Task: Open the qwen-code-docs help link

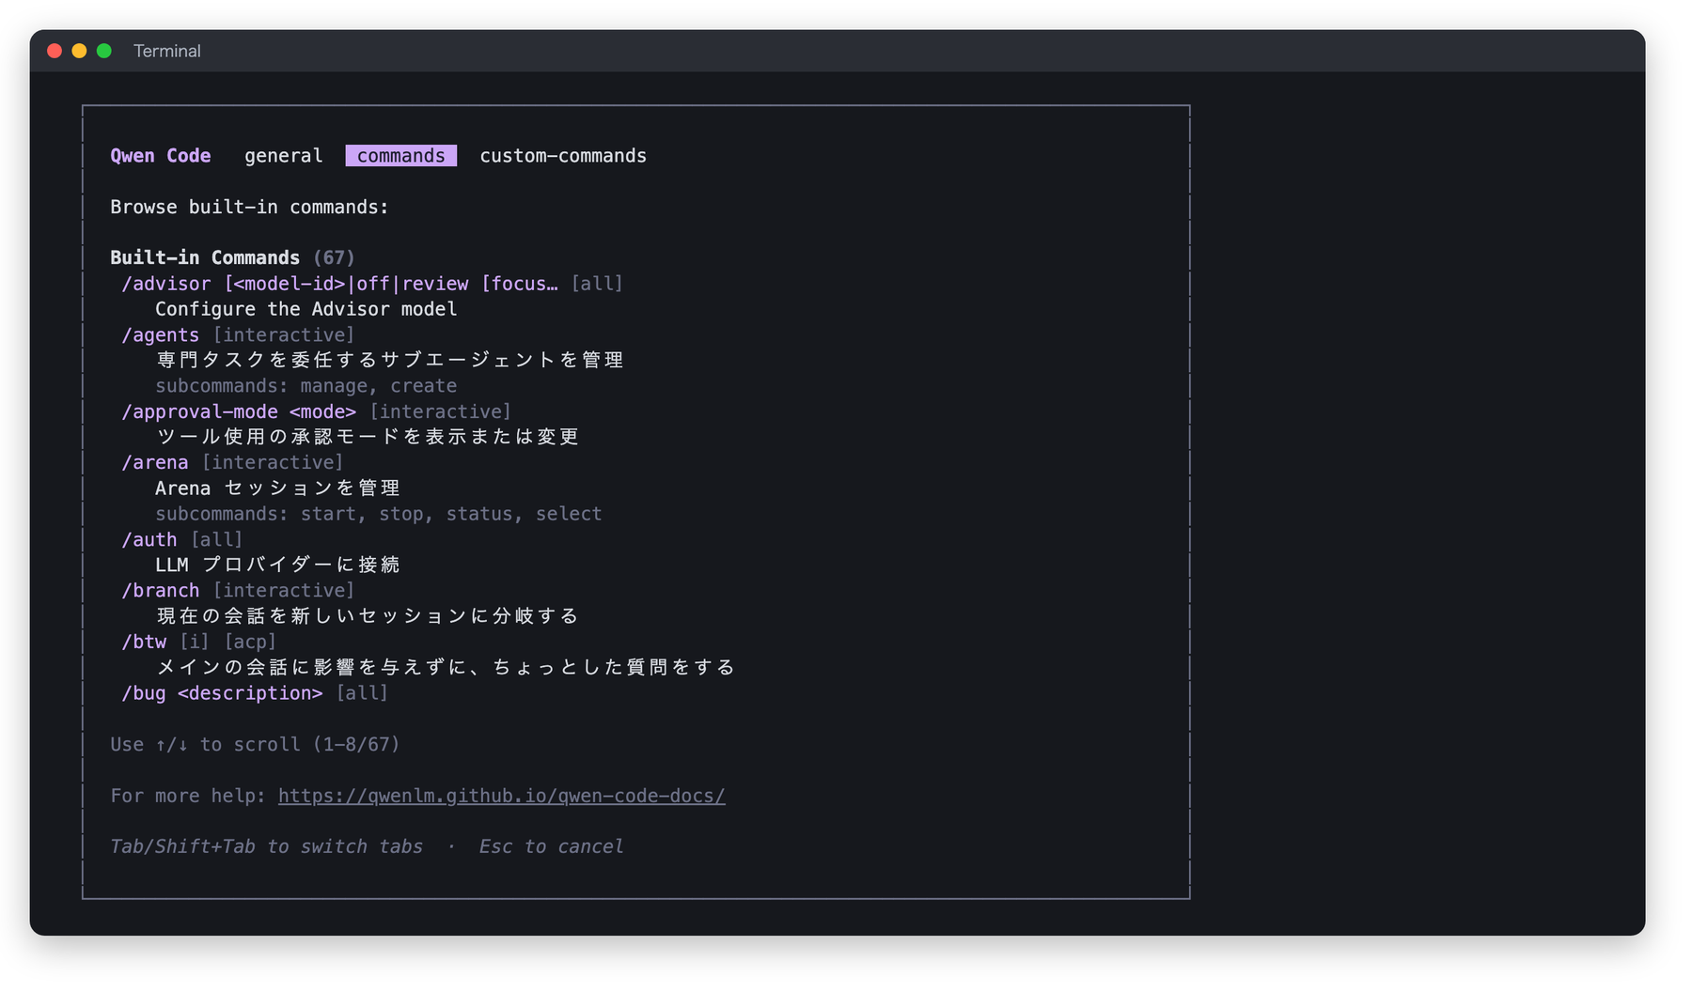Action: 501,796
